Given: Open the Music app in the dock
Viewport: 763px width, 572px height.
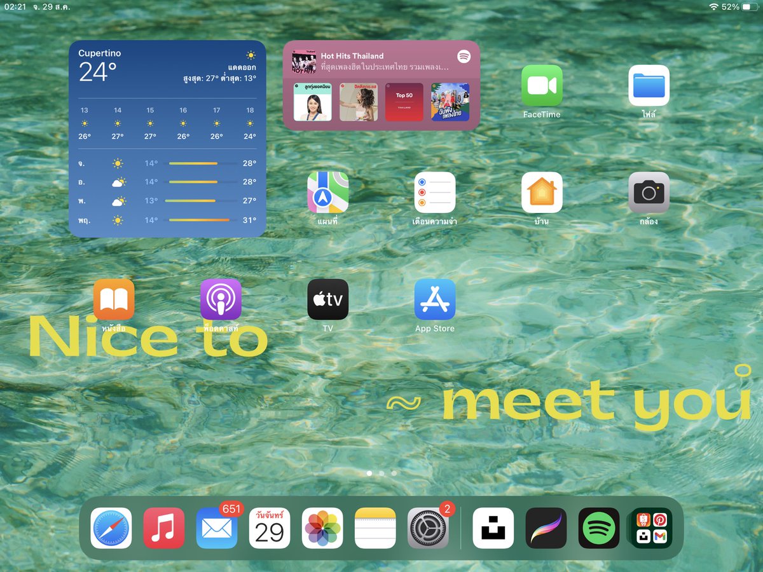Looking at the screenshot, I should click(163, 528).
